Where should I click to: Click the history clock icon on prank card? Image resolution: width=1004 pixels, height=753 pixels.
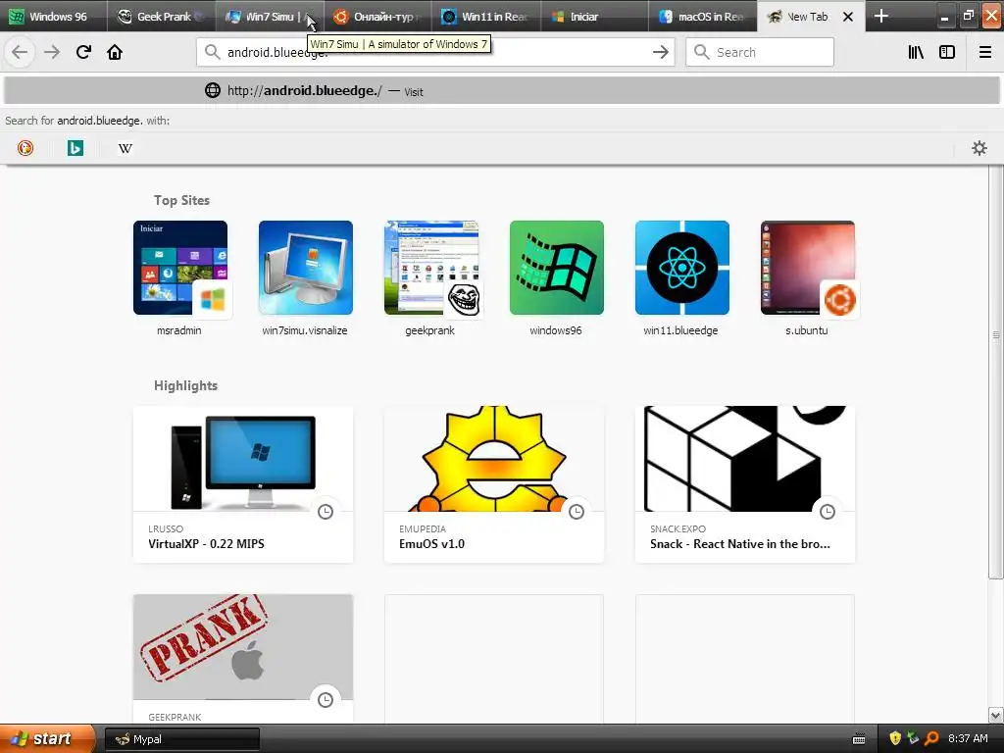tap(326, 699)
